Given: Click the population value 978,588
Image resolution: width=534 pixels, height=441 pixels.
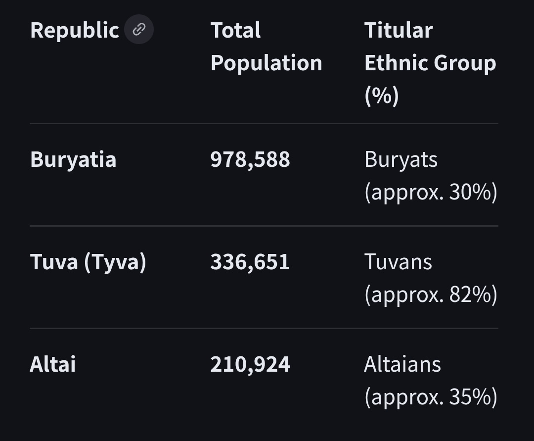Looking at the screenshot, I should (250, 159).
